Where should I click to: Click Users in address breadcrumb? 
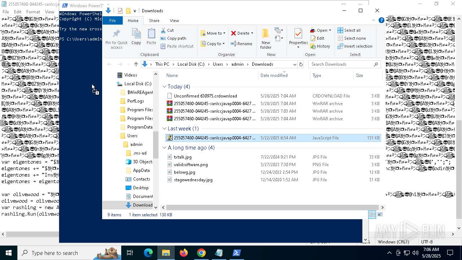(x=218, y=64)
